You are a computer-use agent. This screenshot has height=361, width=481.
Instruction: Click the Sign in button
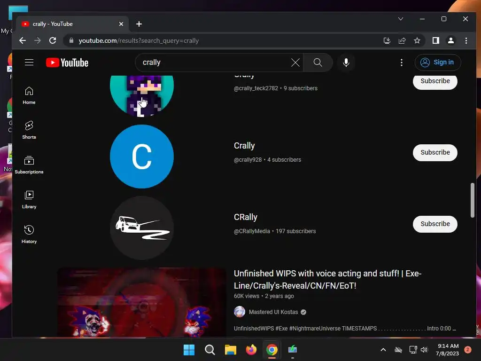437,63
